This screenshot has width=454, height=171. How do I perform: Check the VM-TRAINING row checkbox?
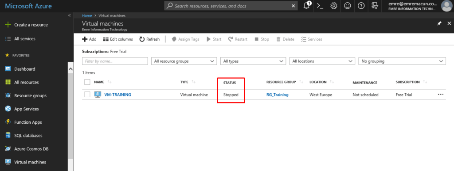[87, 95]
